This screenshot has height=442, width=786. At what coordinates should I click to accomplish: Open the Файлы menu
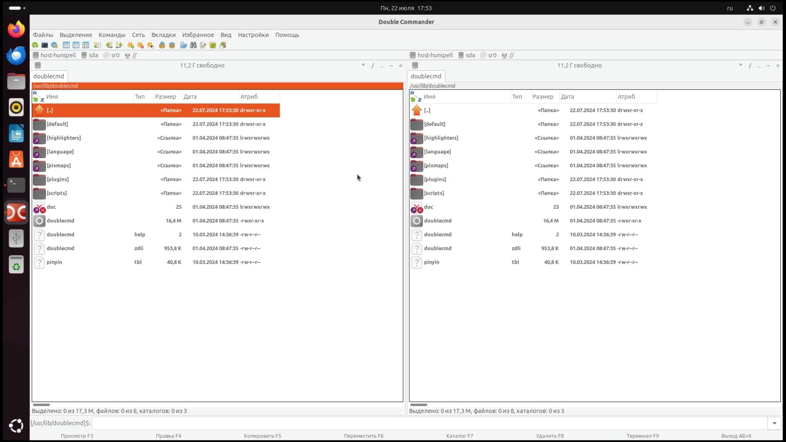[43, 35]
